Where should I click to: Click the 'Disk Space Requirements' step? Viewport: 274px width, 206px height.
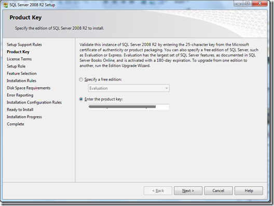(29, 88)
